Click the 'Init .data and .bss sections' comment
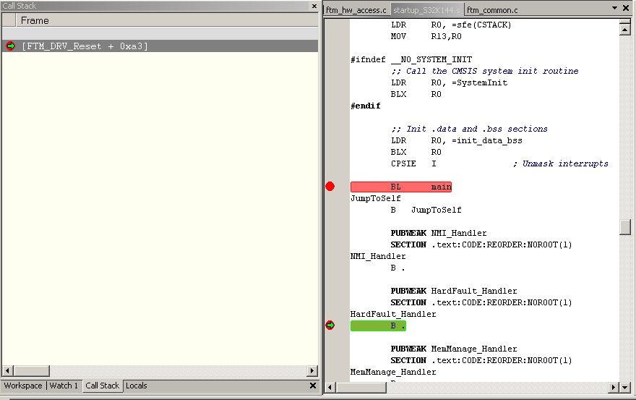The height and width of the screenshot is (400, 636). [x=469, y=129]
